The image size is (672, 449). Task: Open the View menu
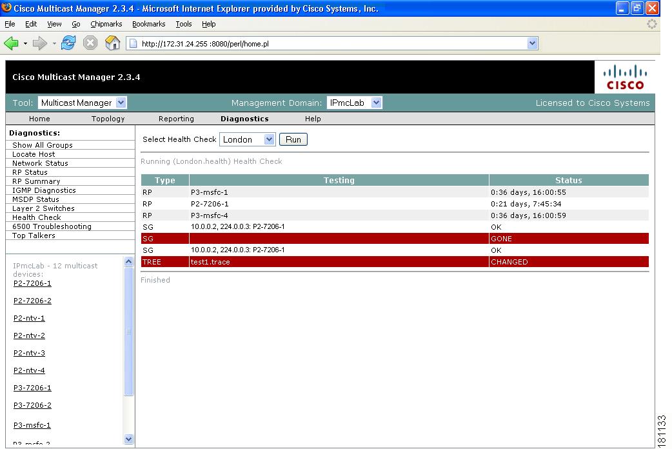click(x=54, y=24)
